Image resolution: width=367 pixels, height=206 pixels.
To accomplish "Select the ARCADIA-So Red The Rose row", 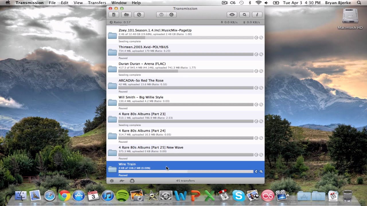I will [185, 86].
